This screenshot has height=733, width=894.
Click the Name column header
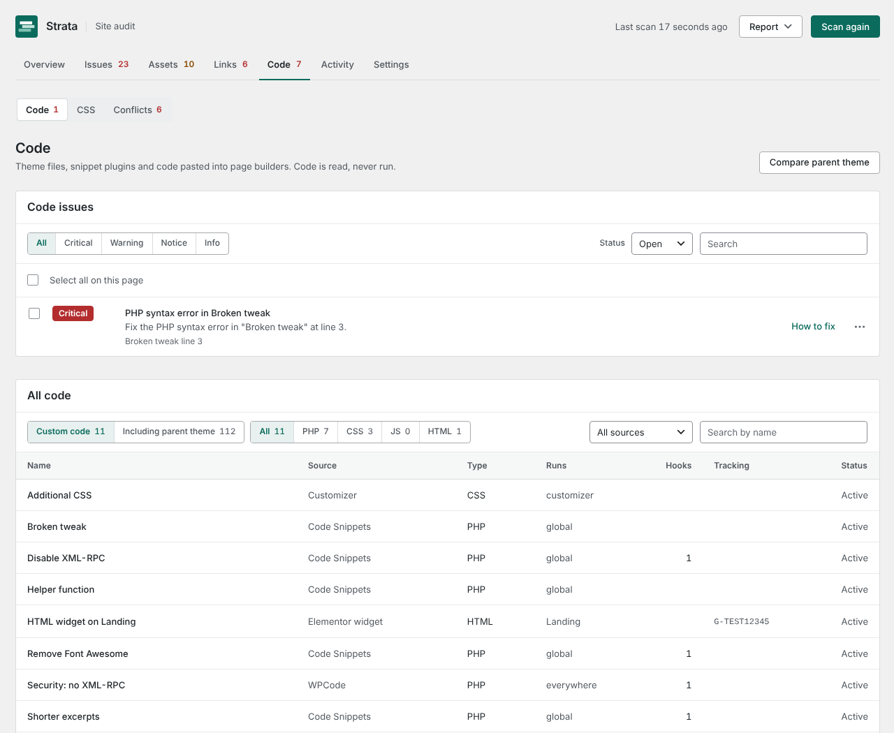point(39,466)
